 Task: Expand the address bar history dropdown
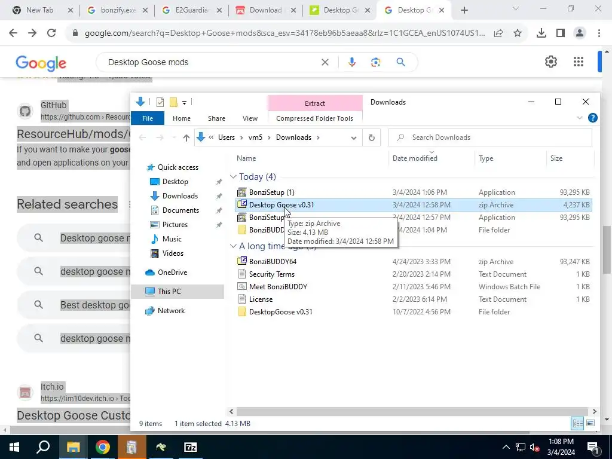(x=354, y=138)
